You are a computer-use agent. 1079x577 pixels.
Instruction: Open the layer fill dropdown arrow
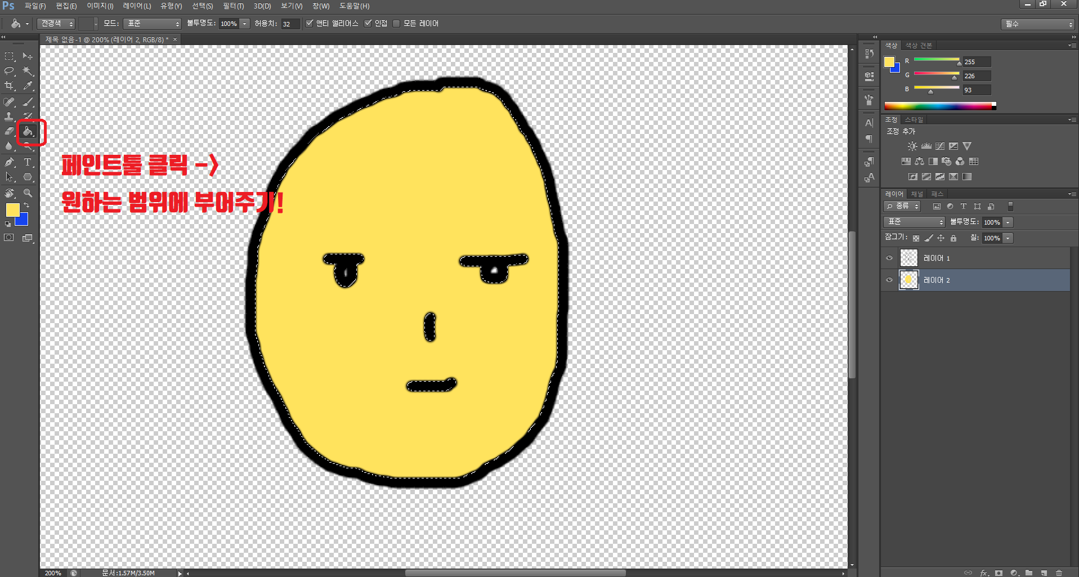[x=1008, y=238]
